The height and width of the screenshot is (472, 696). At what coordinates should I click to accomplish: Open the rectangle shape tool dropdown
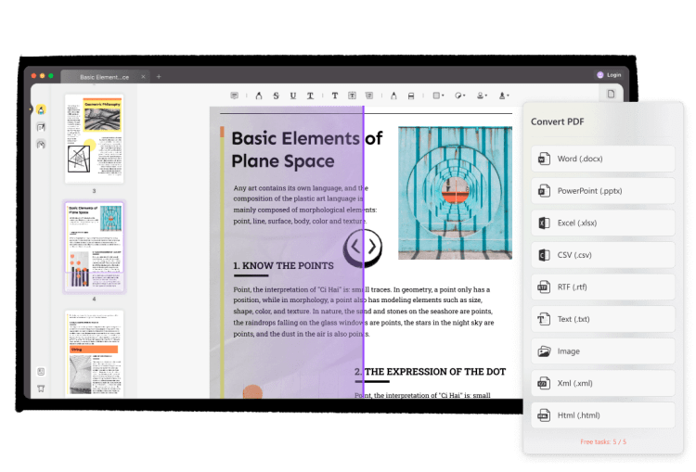438,96
